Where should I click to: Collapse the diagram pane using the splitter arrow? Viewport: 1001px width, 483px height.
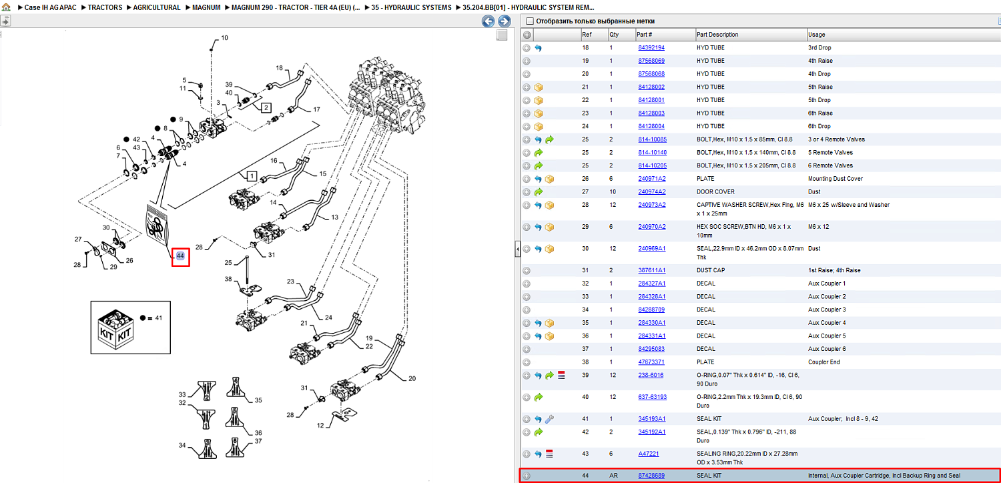tap(517, 250)
